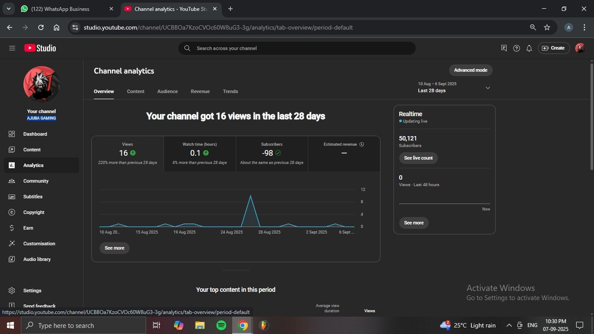Switch to the Revenue tab

[200, 91]
